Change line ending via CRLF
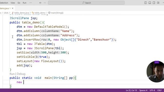 (x=159, y=90)
